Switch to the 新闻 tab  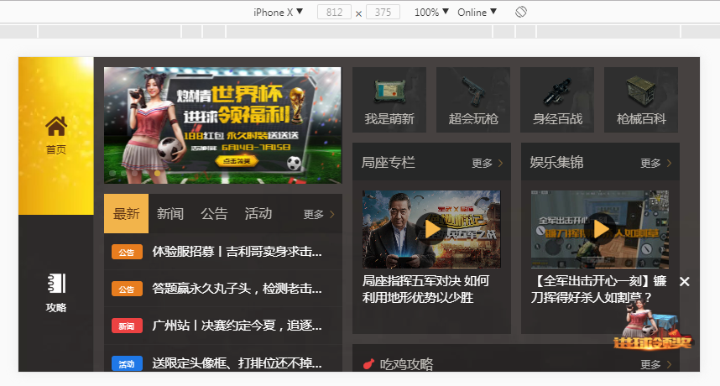tap(170, 214)
